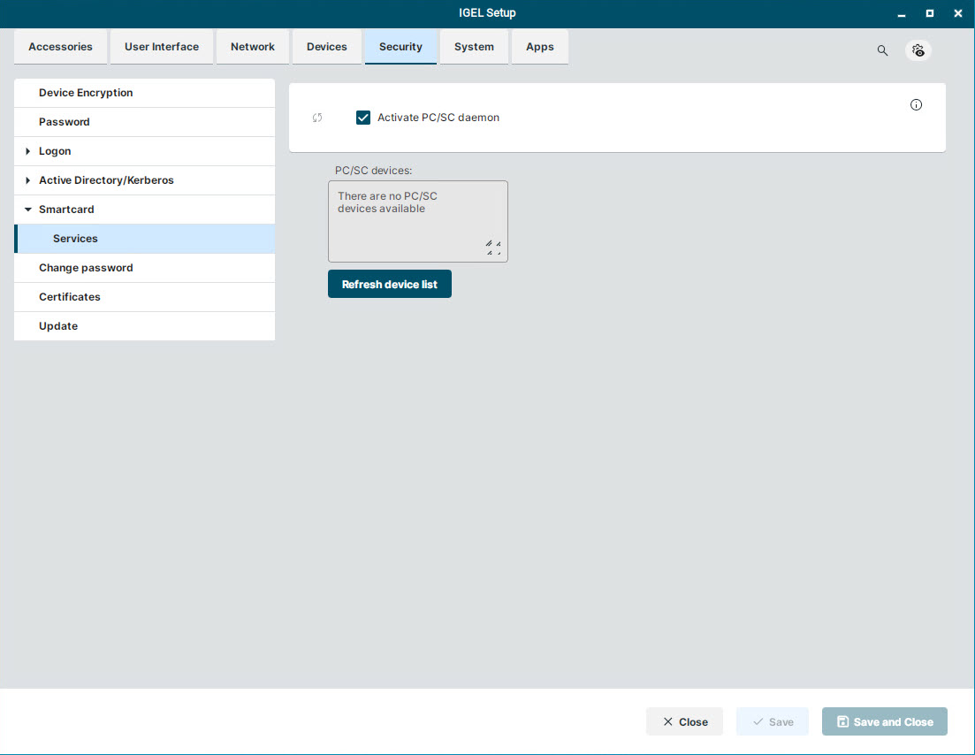
Task: Select Password in the sidebar
Action: click(144, 122)
